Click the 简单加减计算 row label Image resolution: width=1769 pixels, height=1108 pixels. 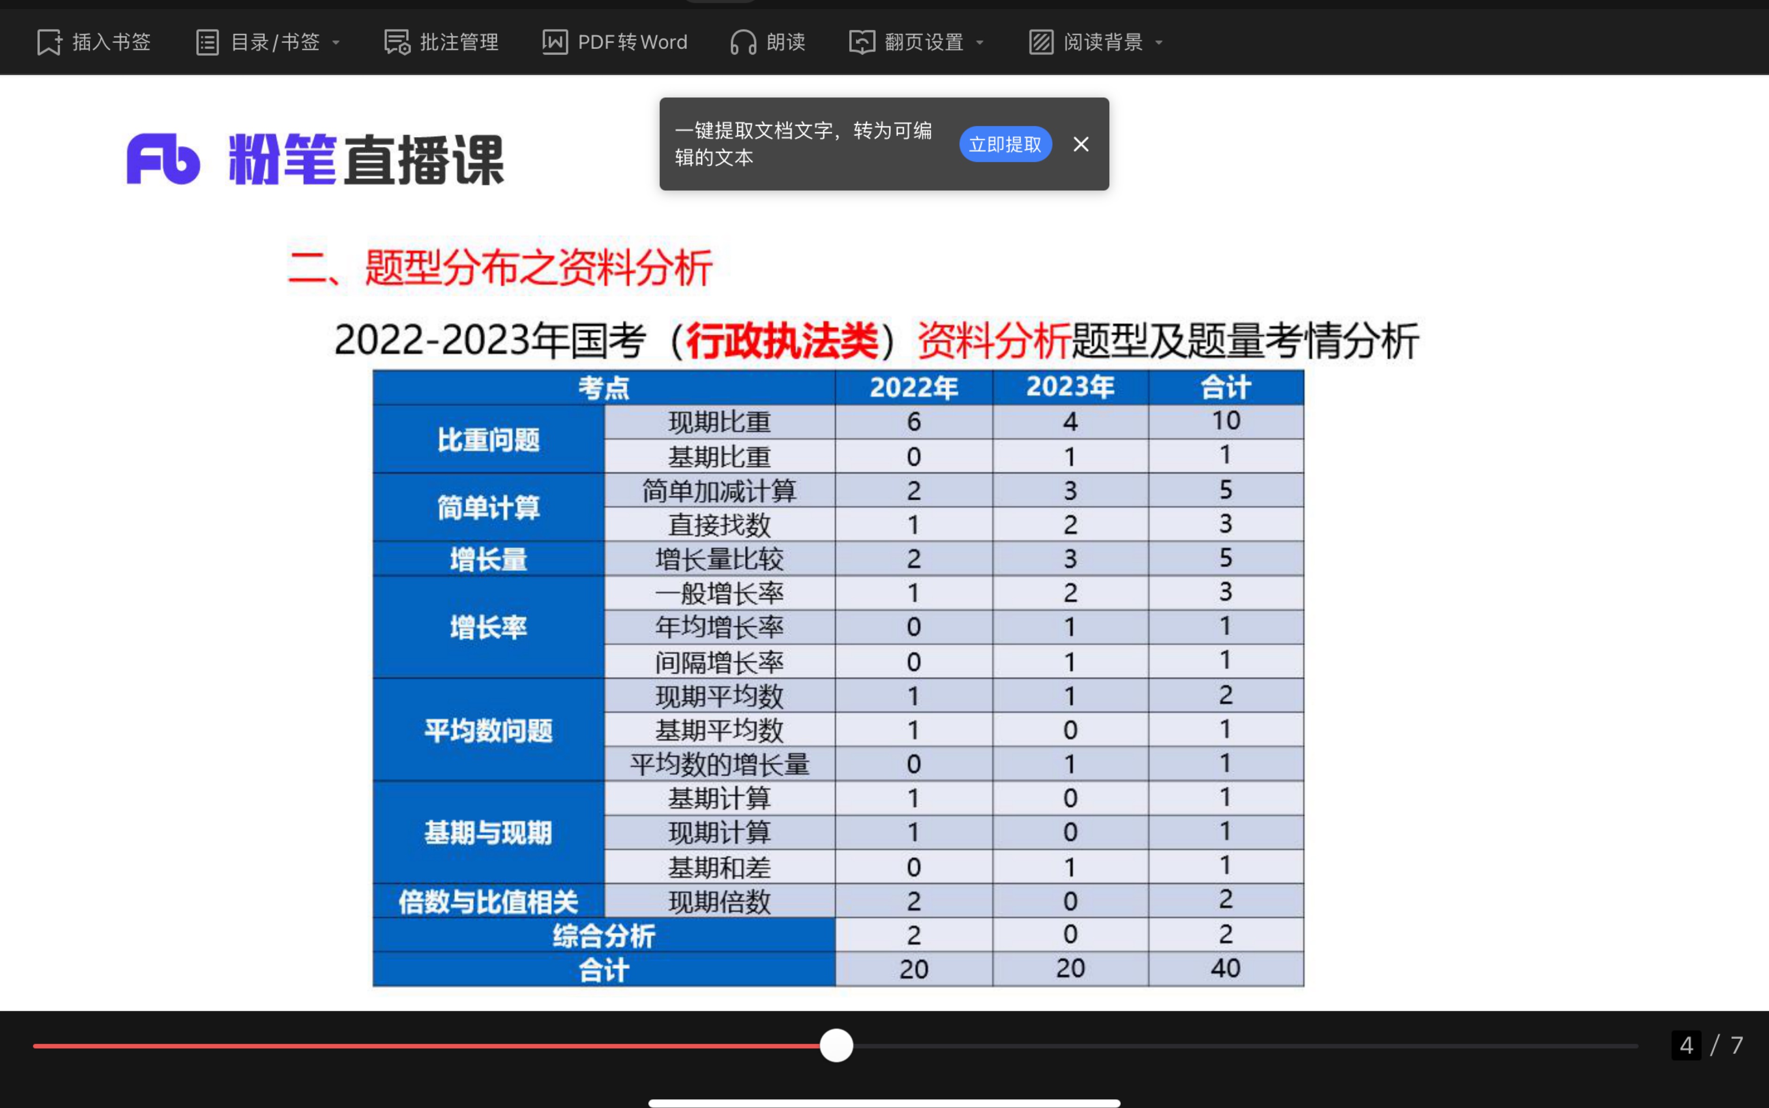coord(719,490)
